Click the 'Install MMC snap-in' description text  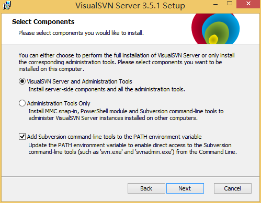tap(126, 114)
